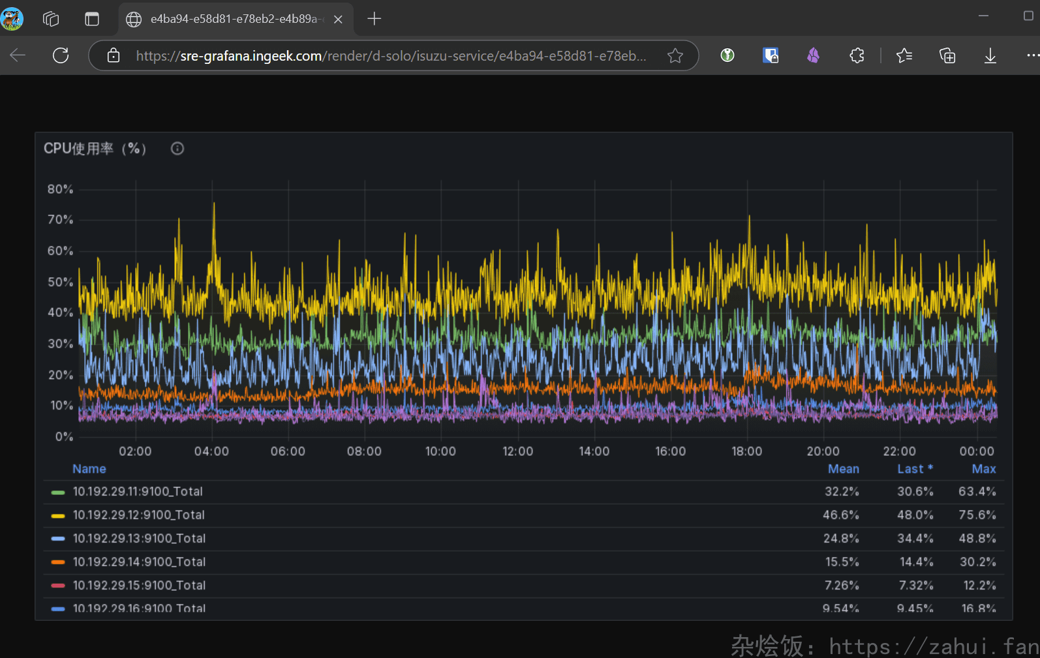Click orange color swatch for 10.192.29.14

pyautogui.click(x=58, y=562)
